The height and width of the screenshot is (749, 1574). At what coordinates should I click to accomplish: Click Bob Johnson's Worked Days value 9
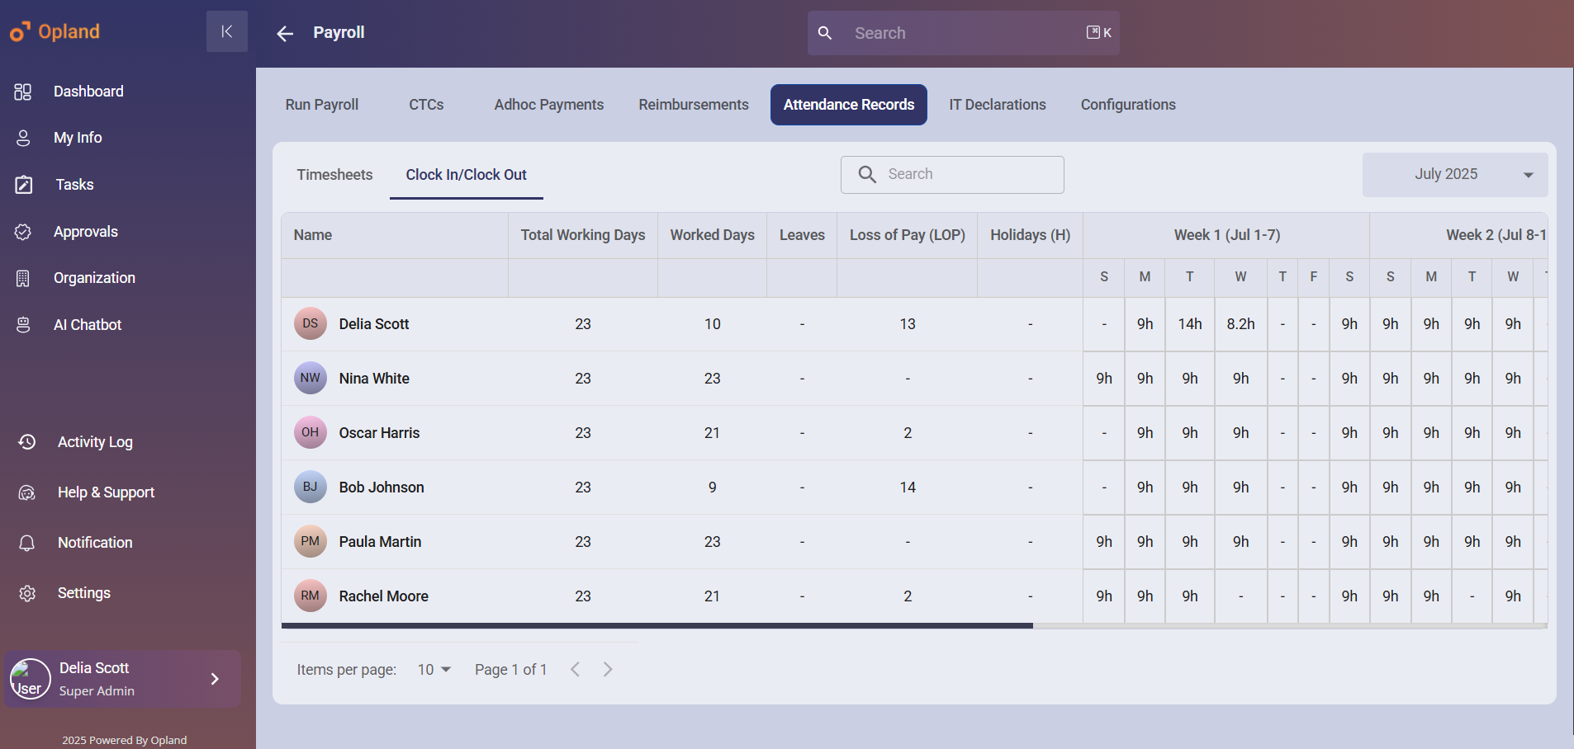pos(712,488)
